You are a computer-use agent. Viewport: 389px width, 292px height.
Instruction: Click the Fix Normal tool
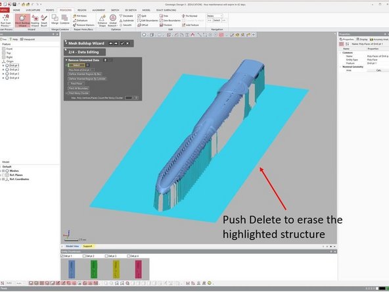(x=189, y=16)
